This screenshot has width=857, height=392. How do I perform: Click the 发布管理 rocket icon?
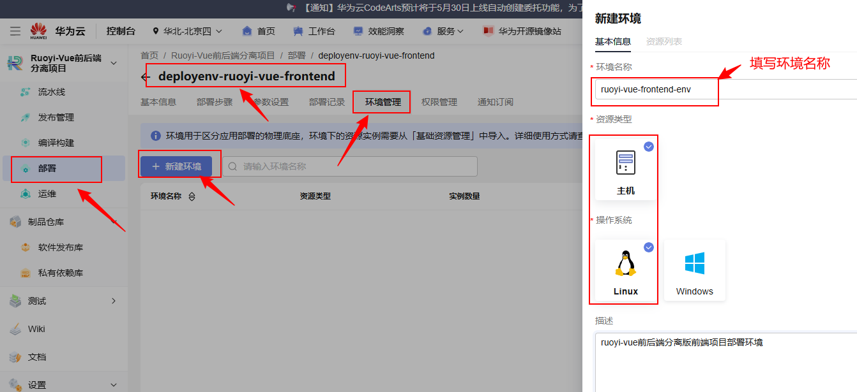pyautogui.click(x=26, y=118)
